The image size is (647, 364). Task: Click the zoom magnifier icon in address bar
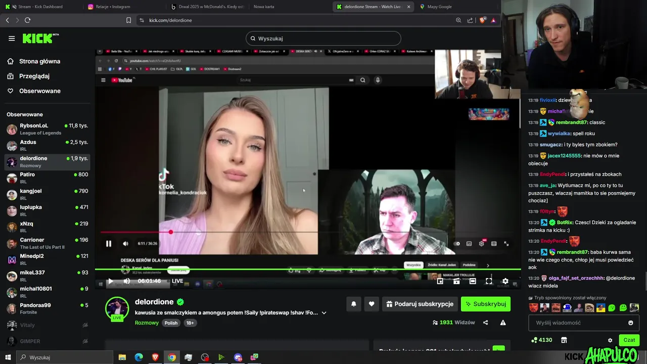click(458, 20)
